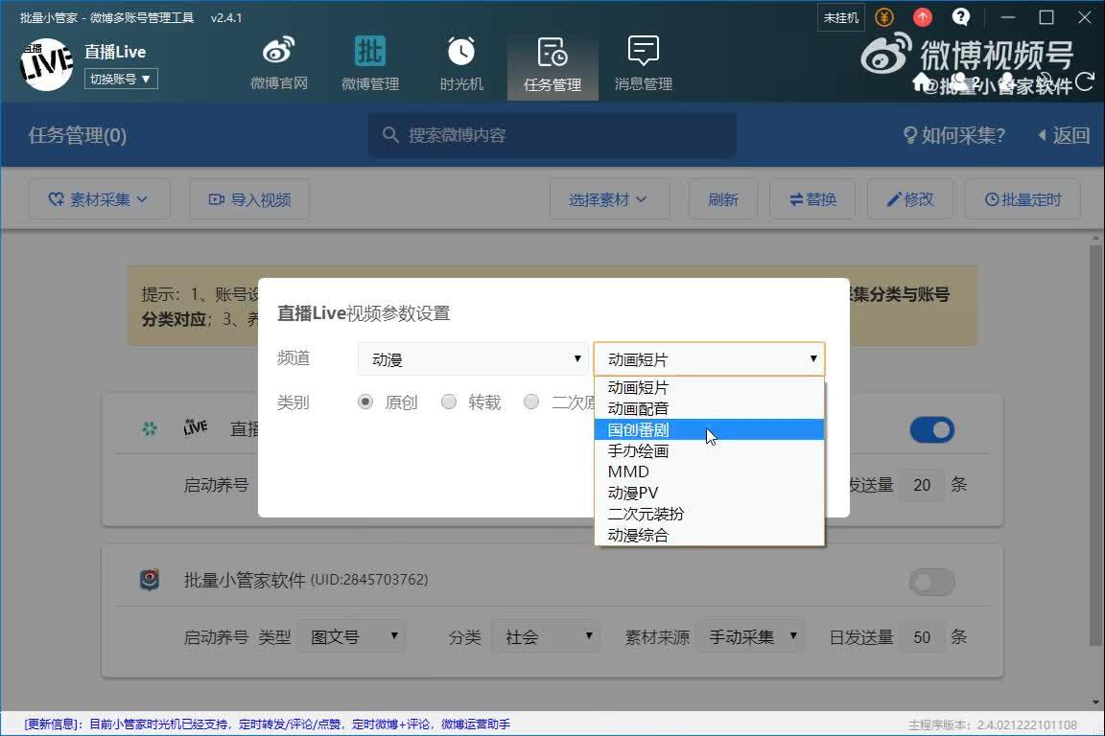
Task: Expand the 素材采集 dropdown button
Action: (99, 199)
